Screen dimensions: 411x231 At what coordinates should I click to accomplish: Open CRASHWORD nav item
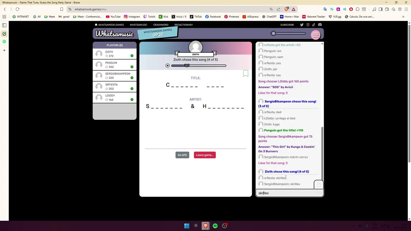161,25
